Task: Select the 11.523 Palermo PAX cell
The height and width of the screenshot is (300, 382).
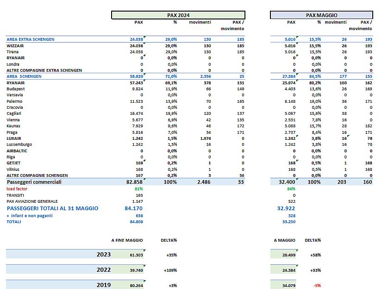Action: click(x=137, y=101)
